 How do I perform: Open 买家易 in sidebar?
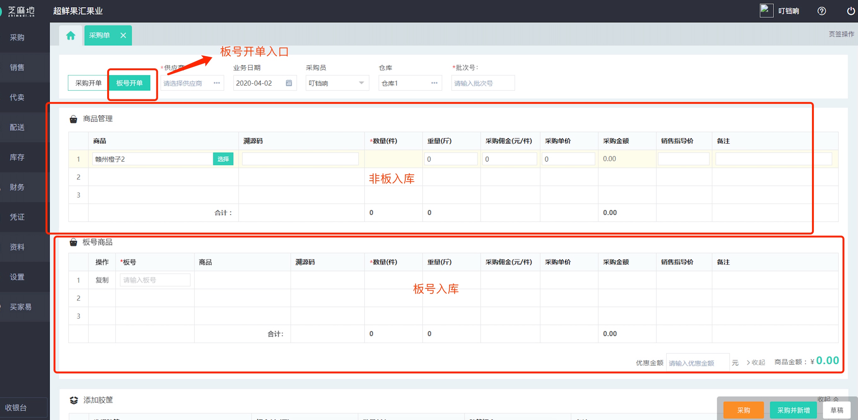point(21,307)
